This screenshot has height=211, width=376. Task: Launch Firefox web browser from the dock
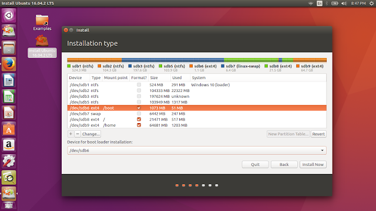pyautogui.click(x=9, y=64)
